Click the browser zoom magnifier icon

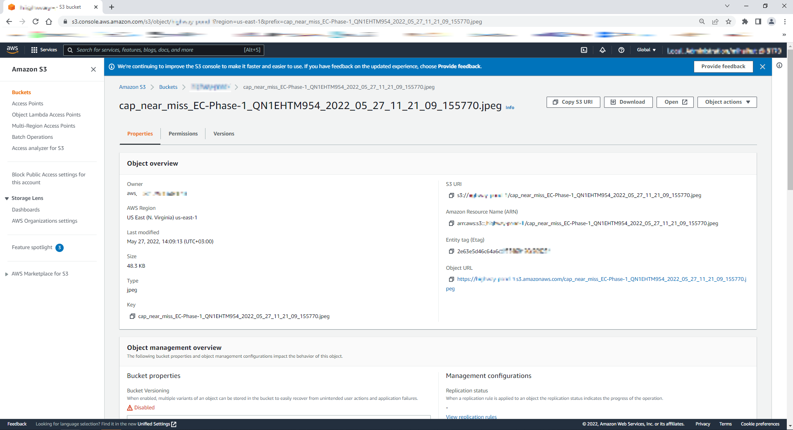(702, 21)
